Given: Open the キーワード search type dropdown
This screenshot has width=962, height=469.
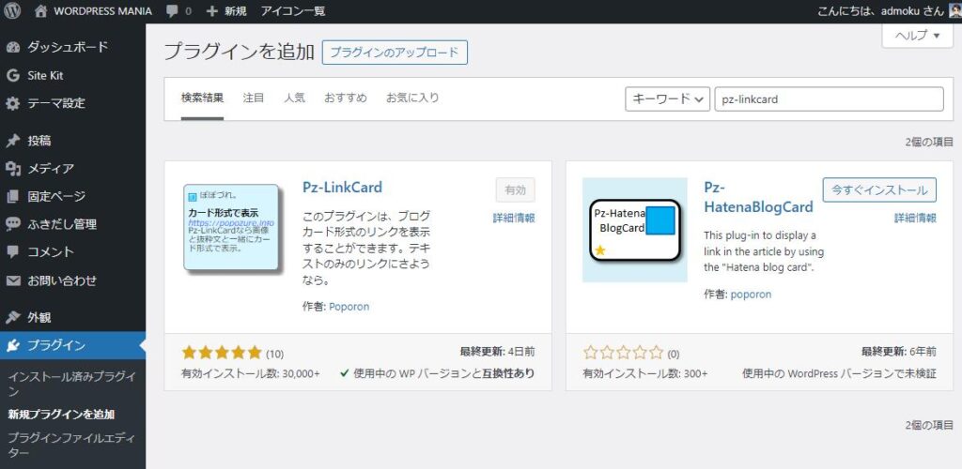Looking at the screenshot, I should (x=667, y=99).
